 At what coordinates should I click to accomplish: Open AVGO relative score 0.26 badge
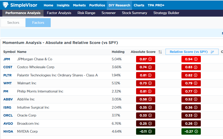(191, 124)
